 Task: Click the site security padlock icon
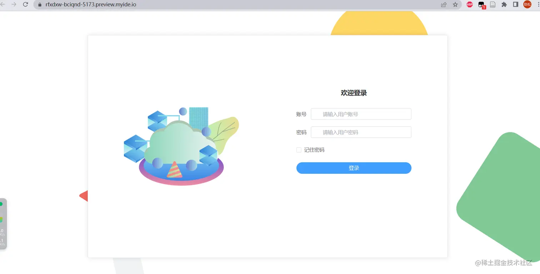click(39, 5)
